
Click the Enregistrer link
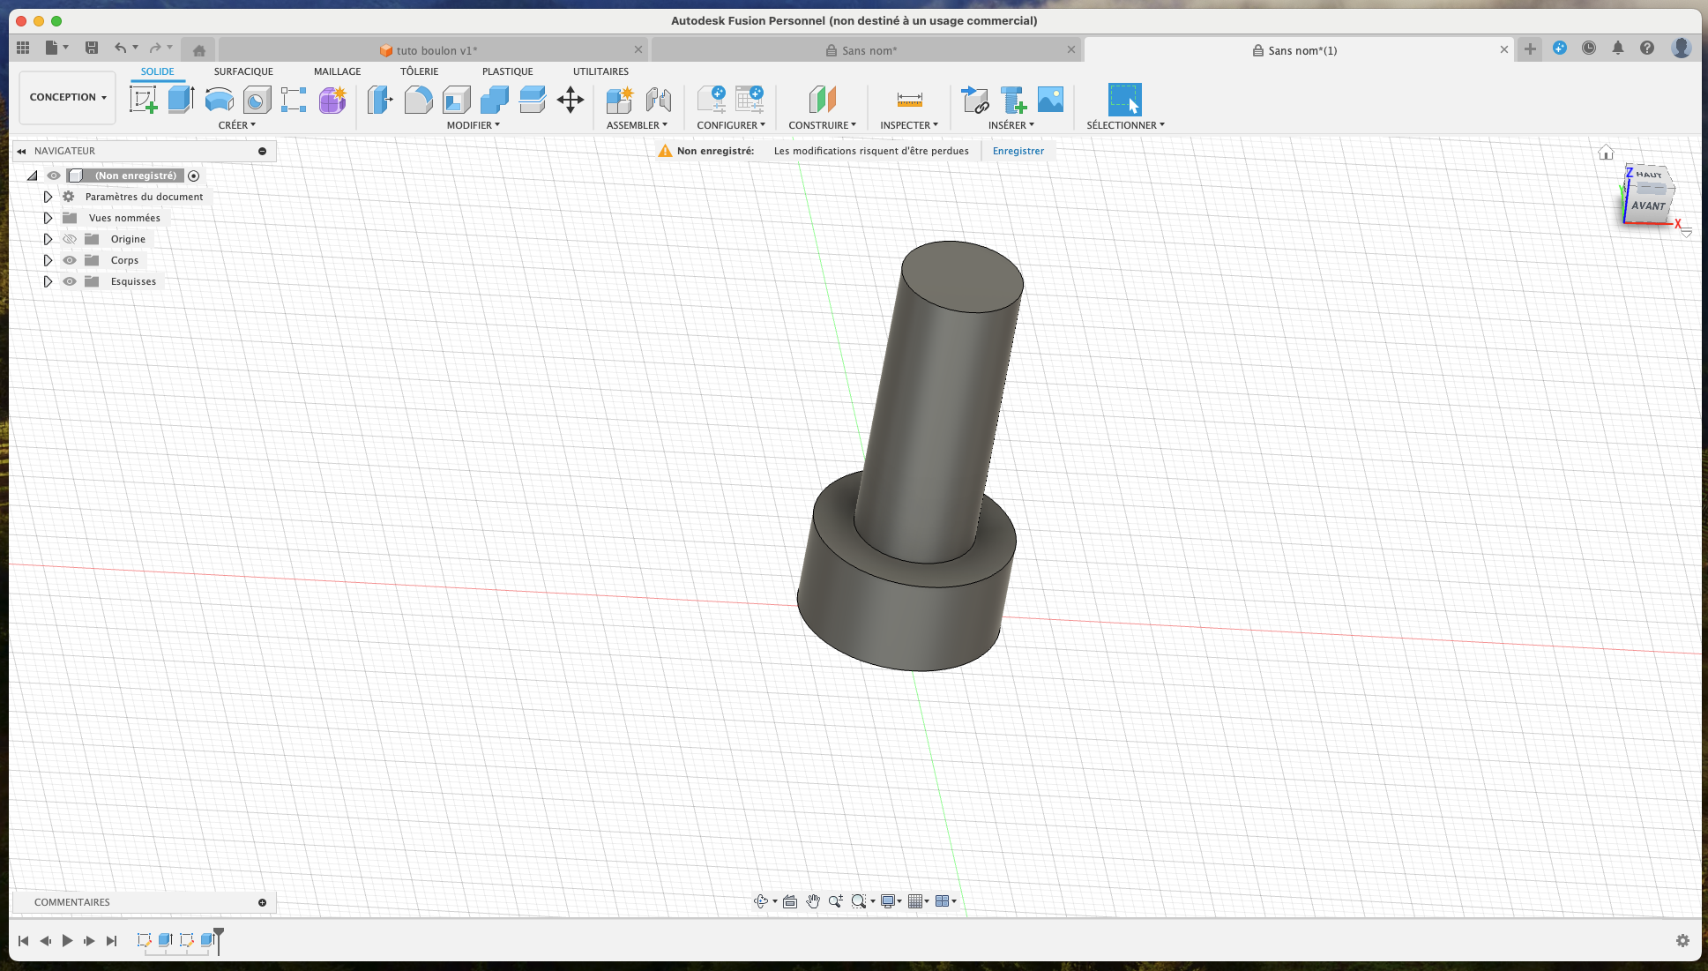[x=1018, y=151]
